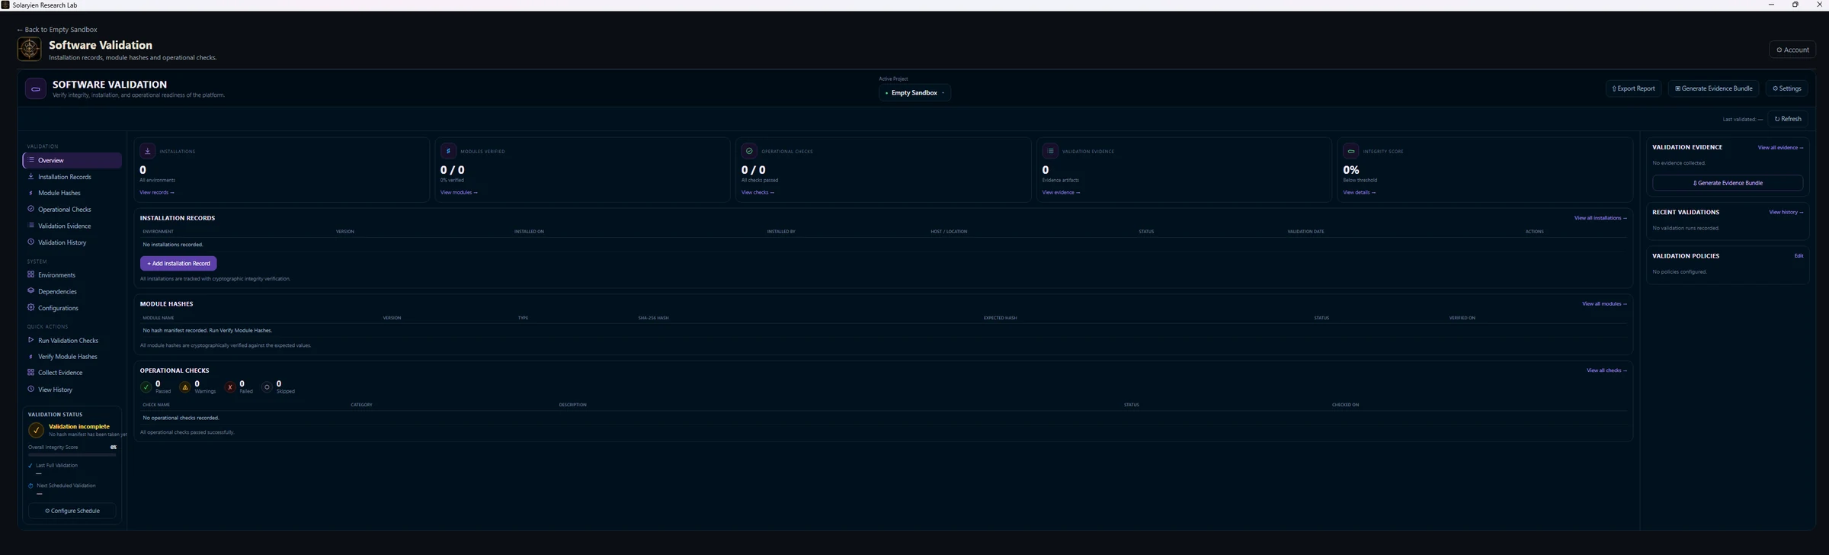
Task: Click the Integrity Score card icon
Action: tap(1351, 151)
